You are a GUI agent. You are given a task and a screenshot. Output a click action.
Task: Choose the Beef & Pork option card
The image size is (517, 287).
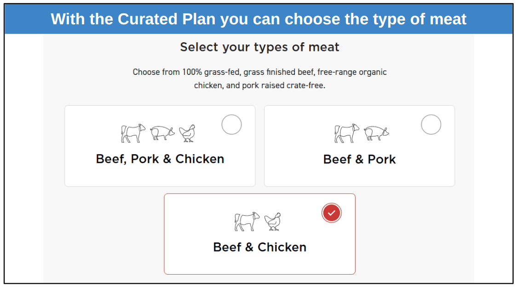pyautogui.click(x=359, y=146)
